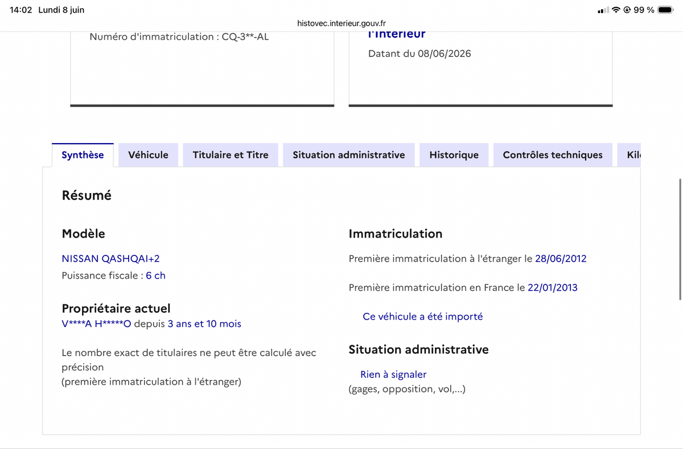Click the 'Ce véhicule a été importé' text
The height and width of the screenshot is (449, 683).
(423, 316)
